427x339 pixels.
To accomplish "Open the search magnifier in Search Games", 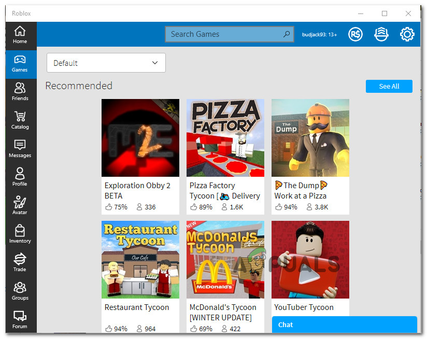I will pos(287,34).
